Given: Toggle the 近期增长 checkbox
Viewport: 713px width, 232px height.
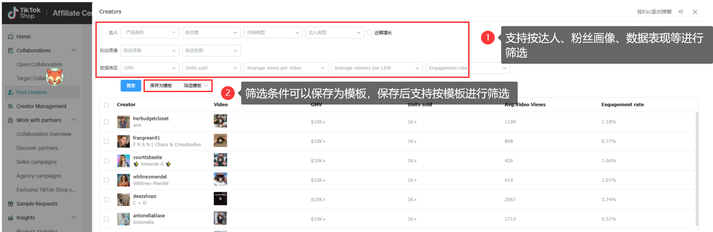Looking at the screenshot, I should click(370, 33).
